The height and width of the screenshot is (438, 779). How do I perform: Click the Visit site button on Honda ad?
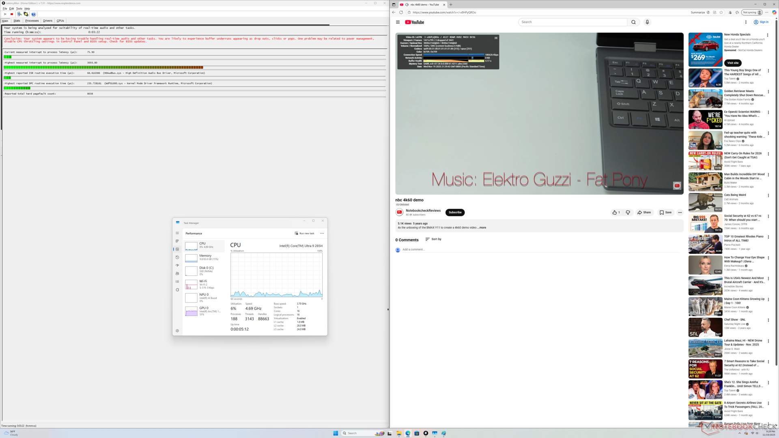[x=733, y=63]
